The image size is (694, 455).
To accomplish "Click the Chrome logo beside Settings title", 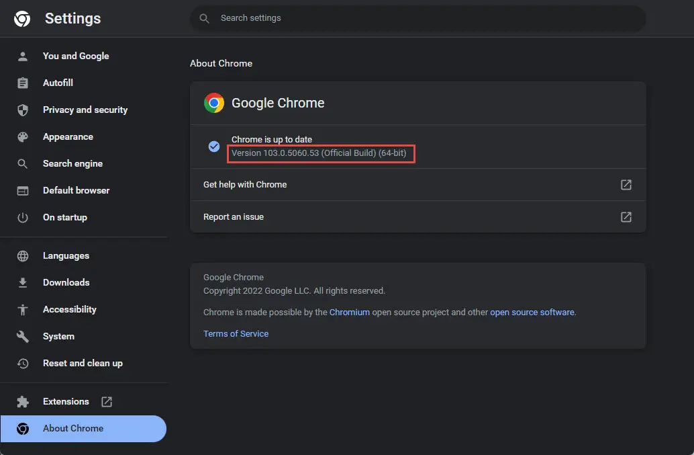I will tap(22, 19).
